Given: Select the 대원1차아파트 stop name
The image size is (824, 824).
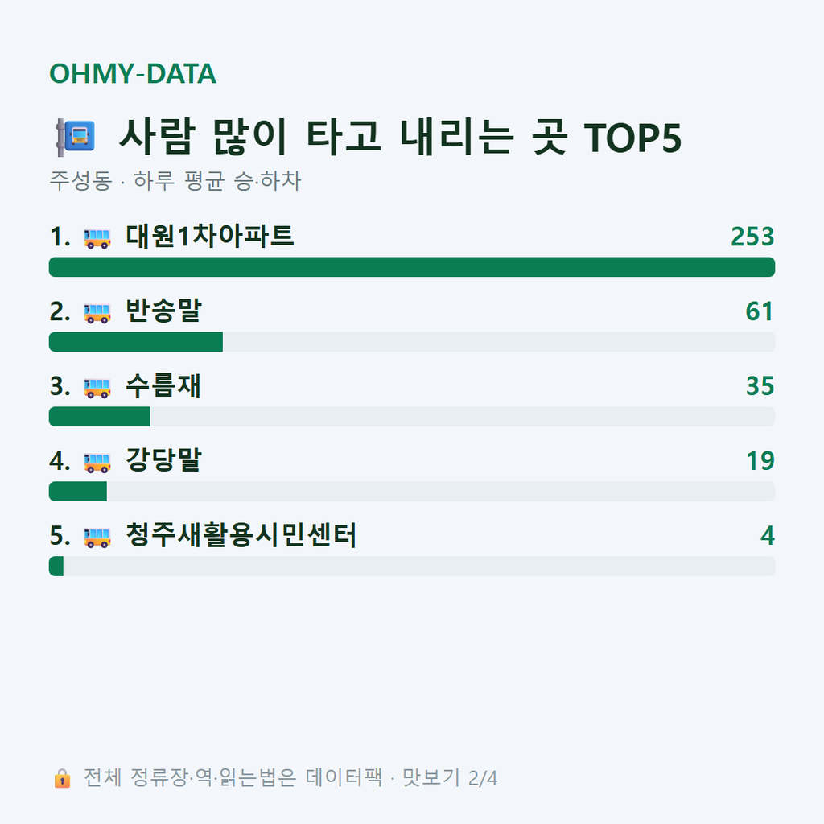Looking at the screenshot, I should [209, 236].
